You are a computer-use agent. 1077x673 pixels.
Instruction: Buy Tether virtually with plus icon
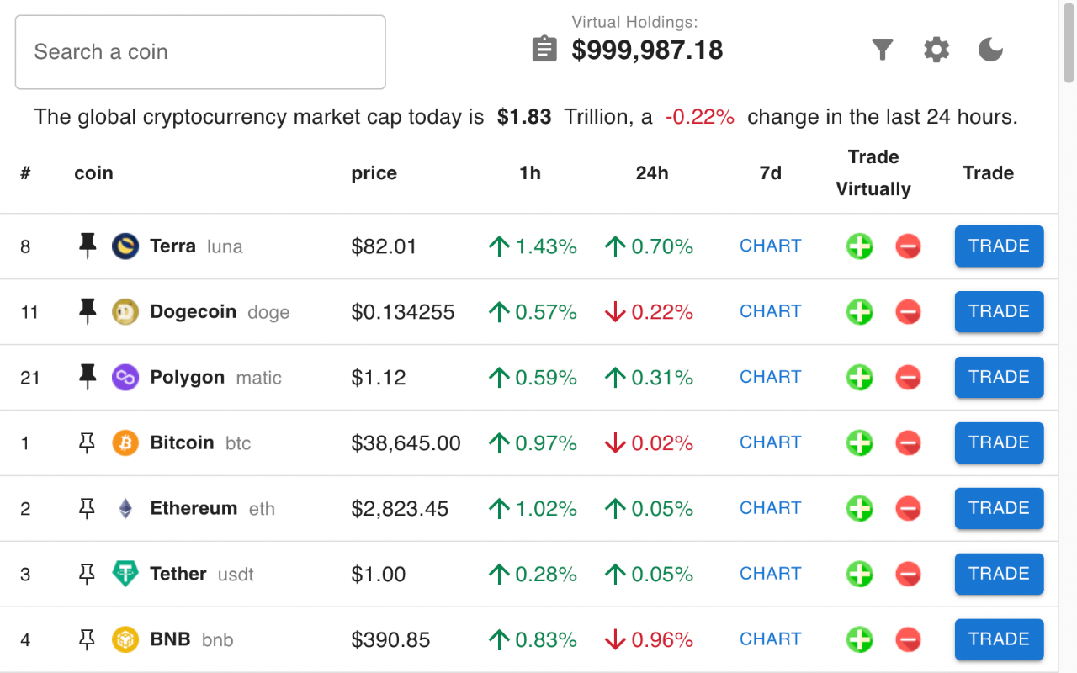859,575
